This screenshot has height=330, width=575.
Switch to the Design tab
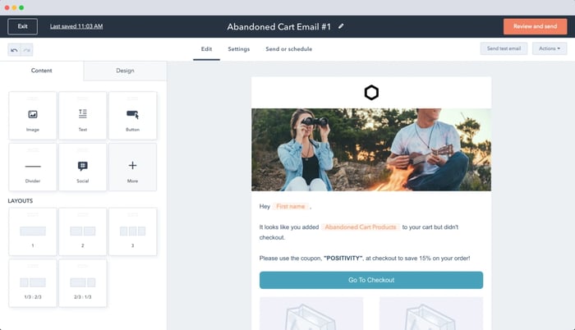point(125,71)
